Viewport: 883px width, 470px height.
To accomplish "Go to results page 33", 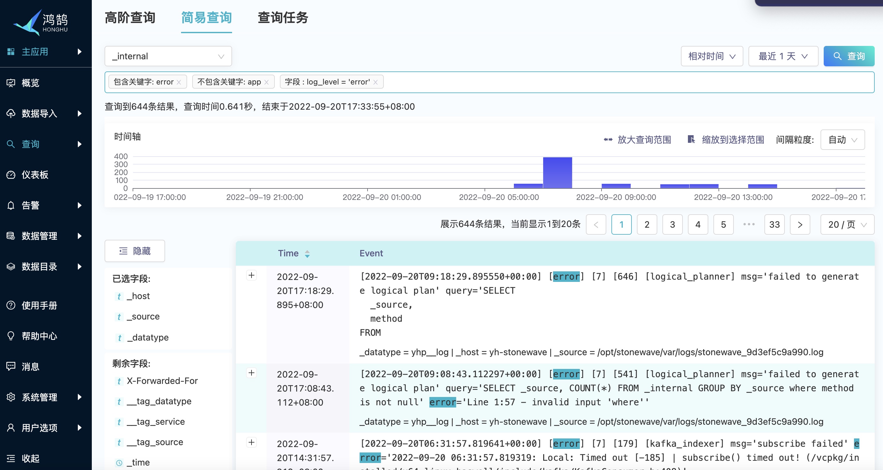I will pyautogui.click(x=774, y=224).
